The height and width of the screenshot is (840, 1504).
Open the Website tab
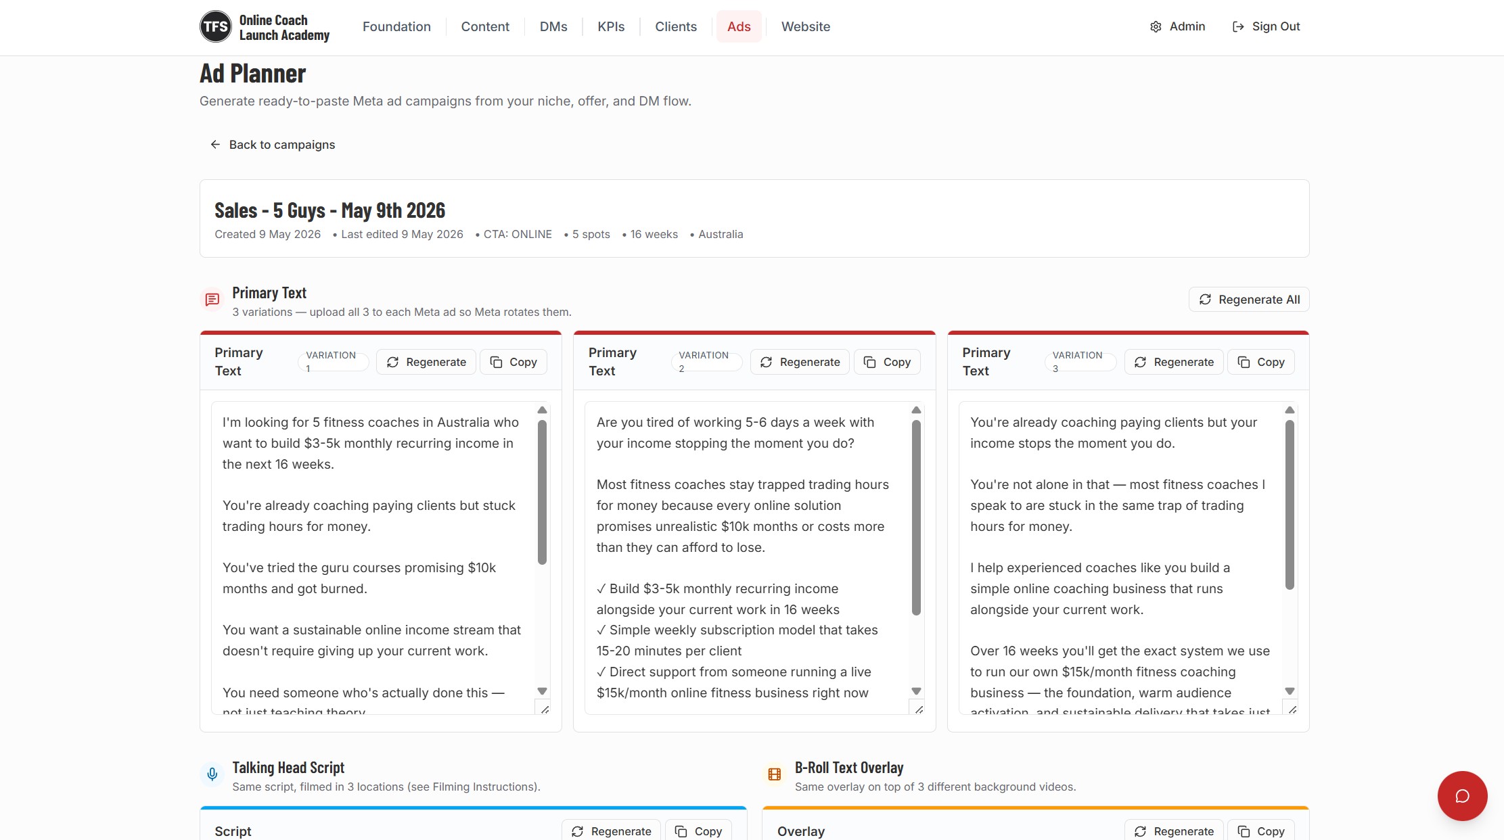(806, 26)
